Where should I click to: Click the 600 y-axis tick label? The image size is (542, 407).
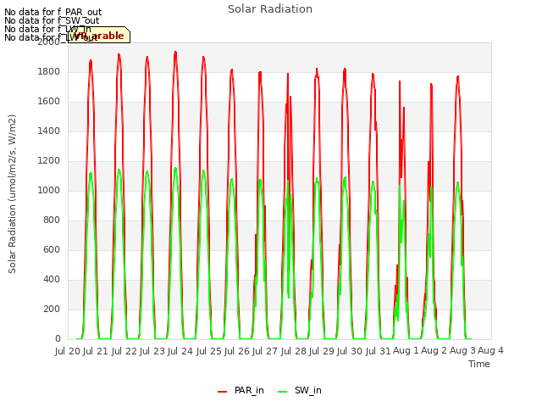point(52,249)
